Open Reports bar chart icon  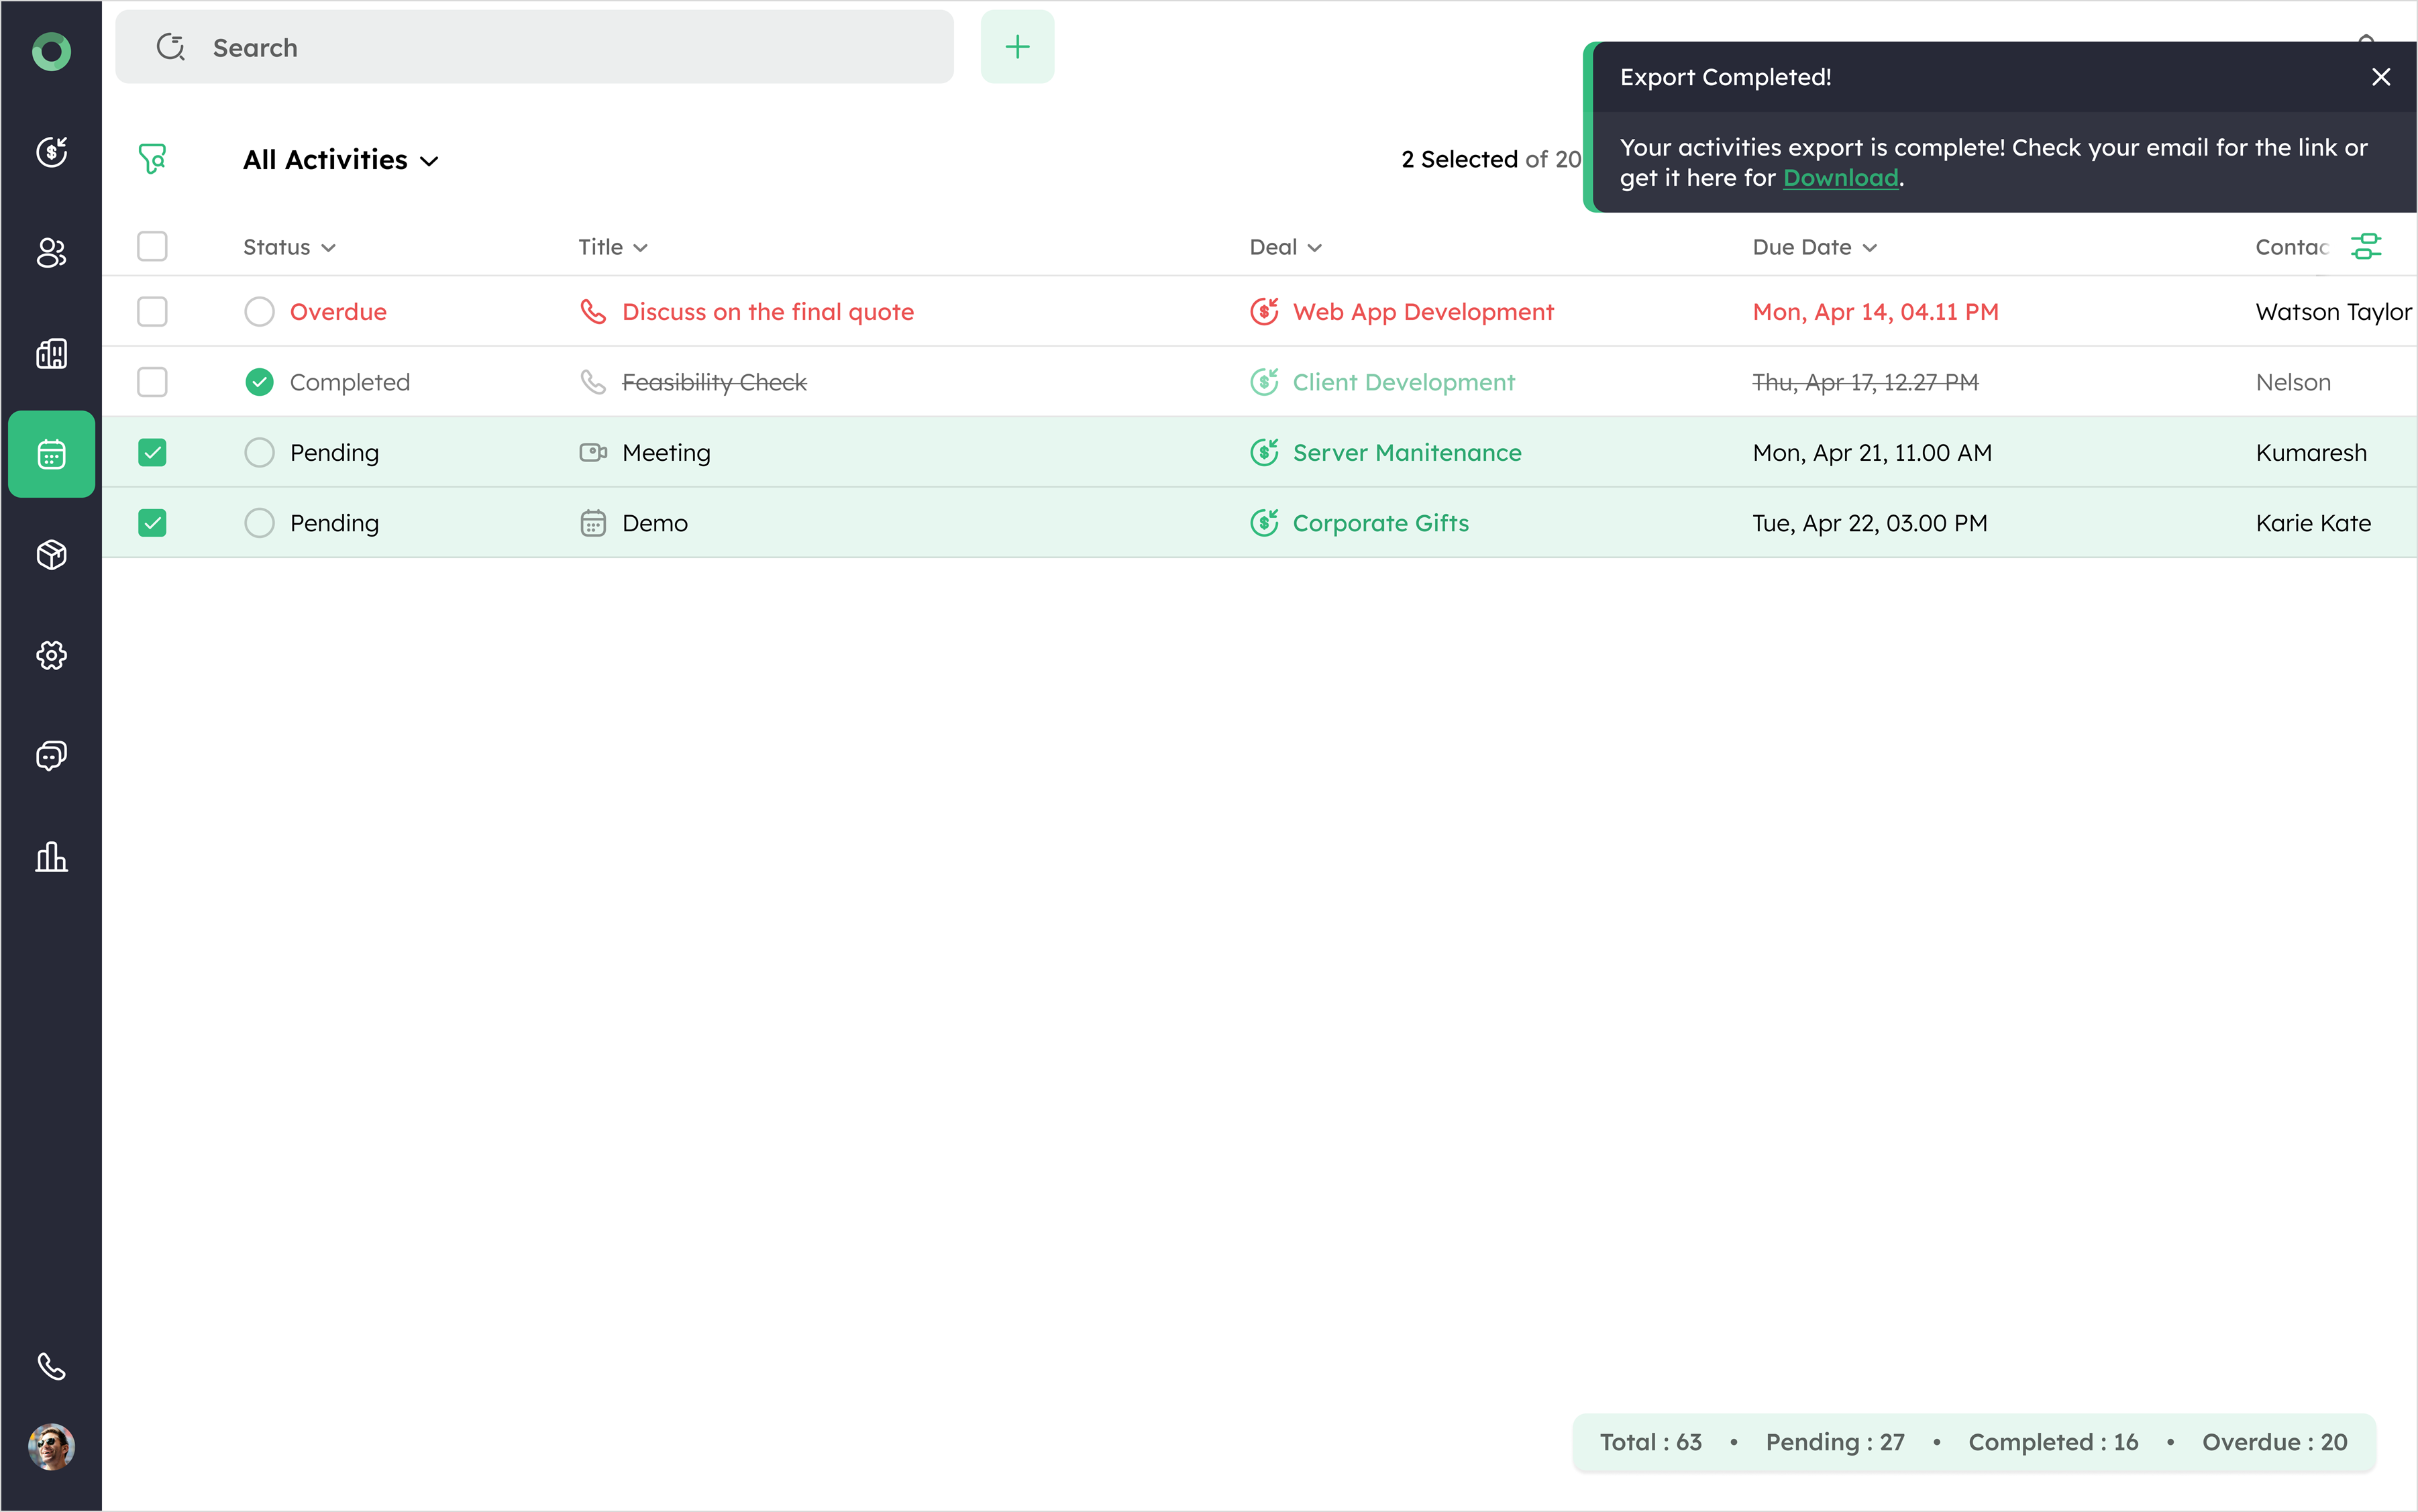(51, 856)
